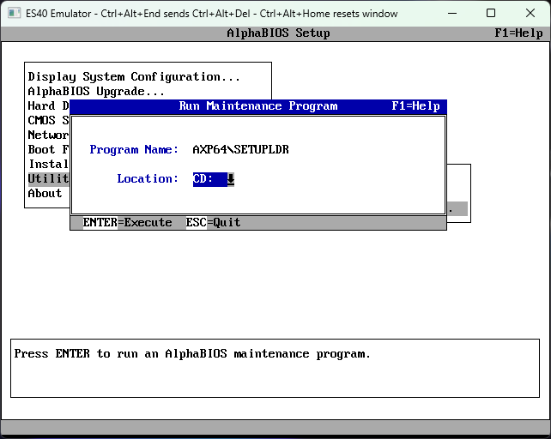
Task: Minimize the ES40 Emulator window
Action: click(452, 14)
